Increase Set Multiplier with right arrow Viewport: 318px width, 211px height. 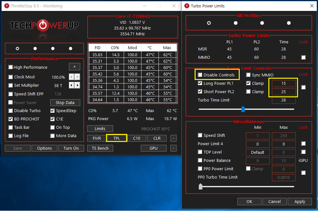pyautogui.click(x=77, y=85)
